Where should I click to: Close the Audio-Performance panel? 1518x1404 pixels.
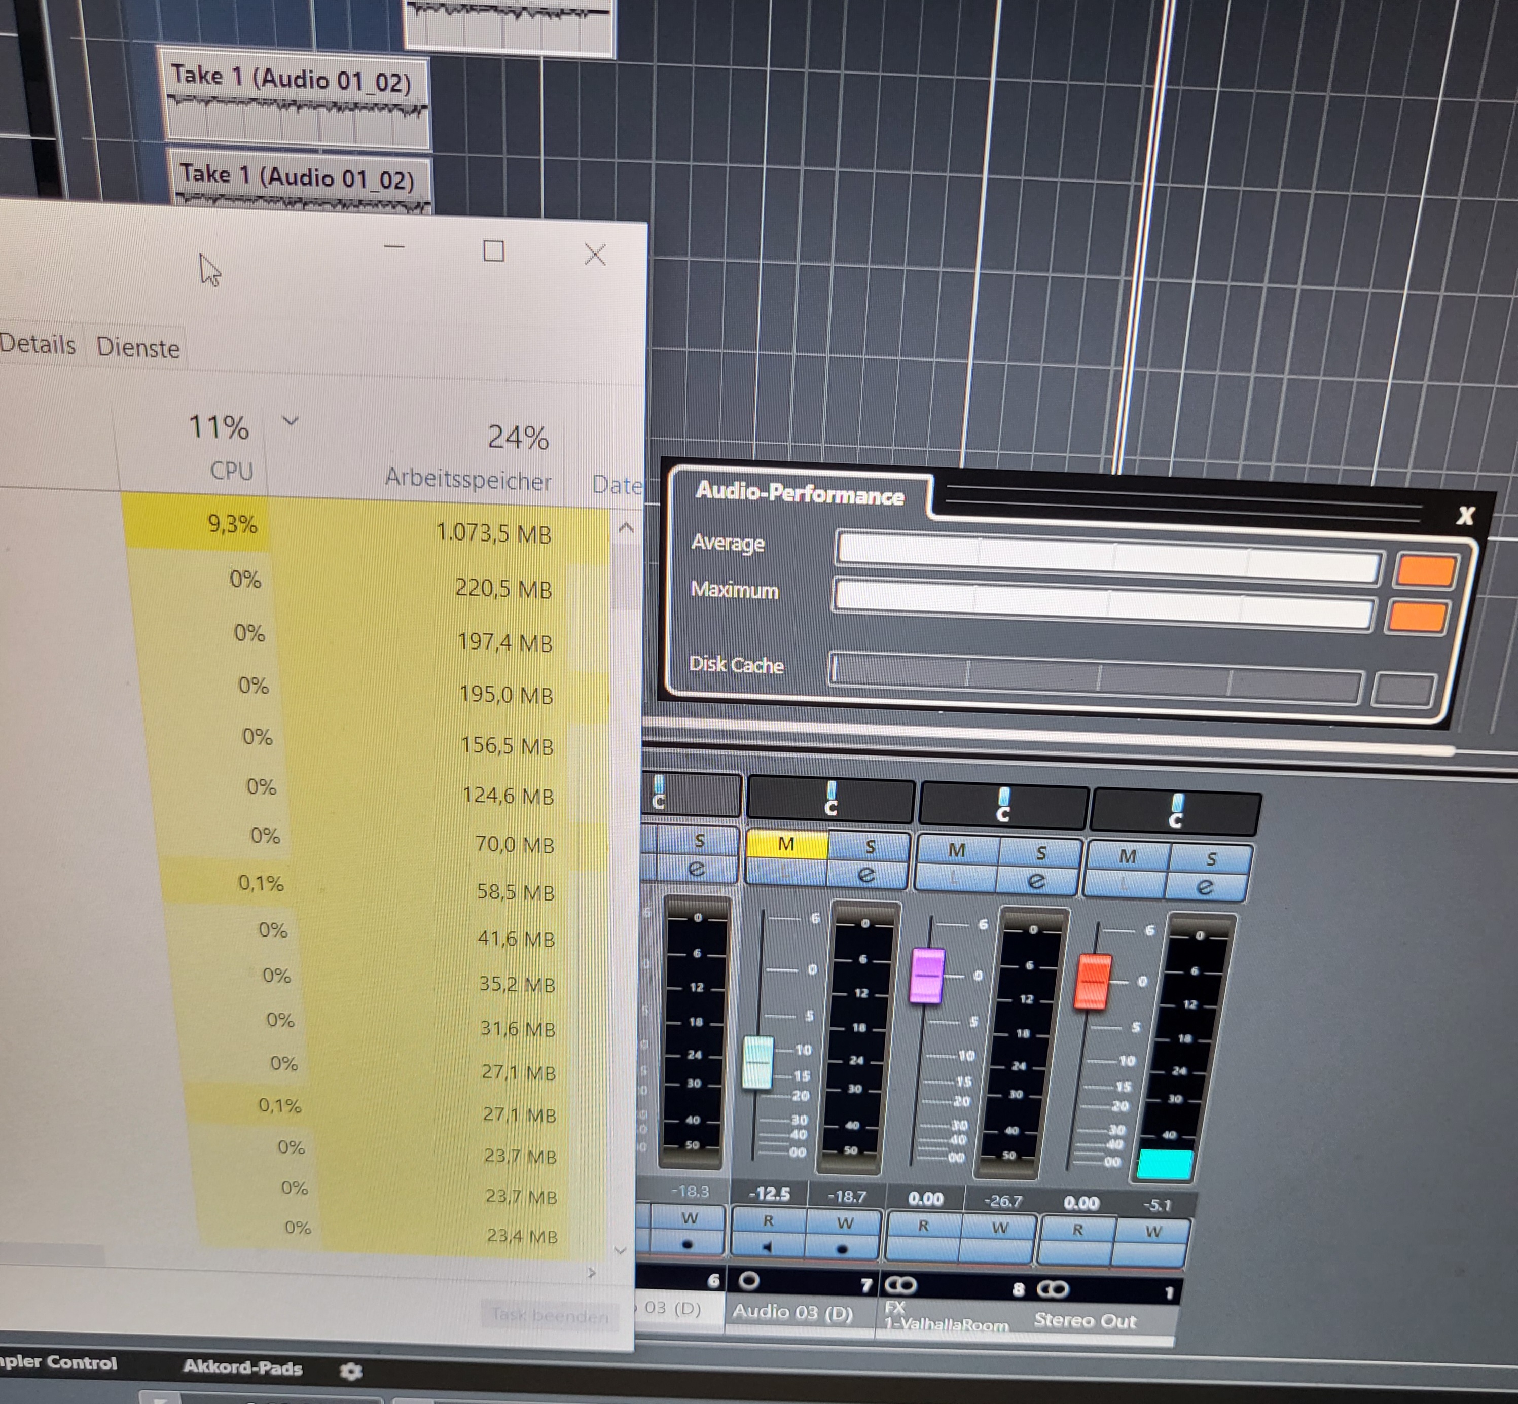click(x=1465, y=516)
